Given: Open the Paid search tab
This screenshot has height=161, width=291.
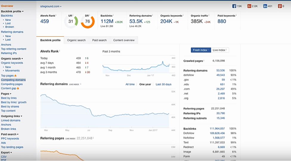Looking at the screenshot, I should 99,40.
